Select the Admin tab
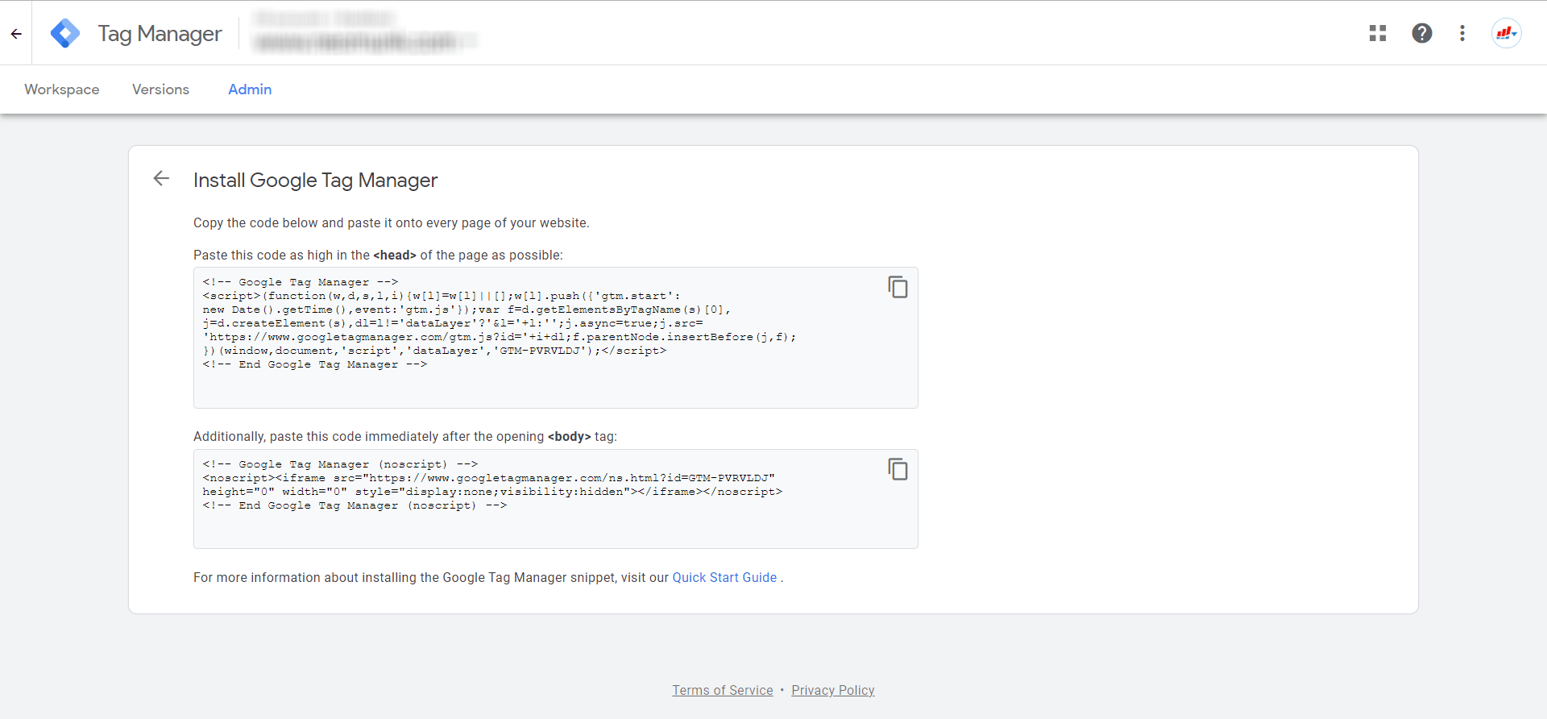 (x=250, y=89)
